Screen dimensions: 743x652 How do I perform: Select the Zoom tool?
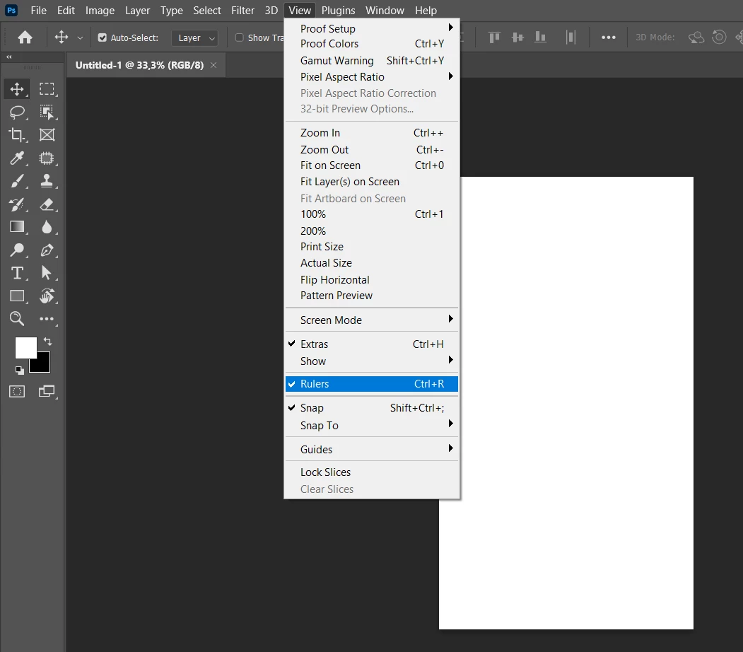click(17, 318)
